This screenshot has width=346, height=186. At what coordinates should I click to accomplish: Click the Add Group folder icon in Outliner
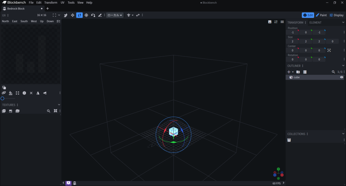point(298,72)
